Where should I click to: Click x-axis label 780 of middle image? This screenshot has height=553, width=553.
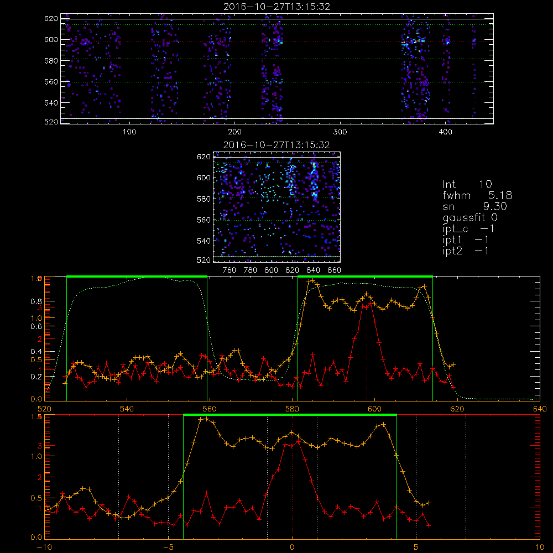click(251, 270)
